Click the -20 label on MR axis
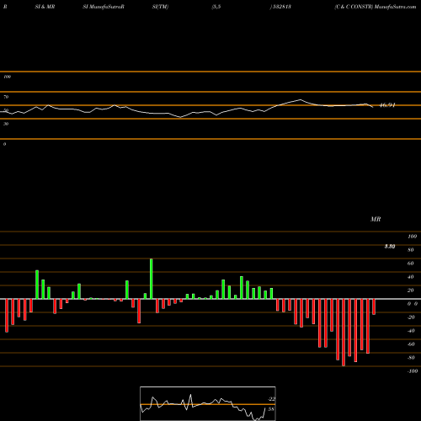Viewport: 421px width, 421px height. [411, 317]
